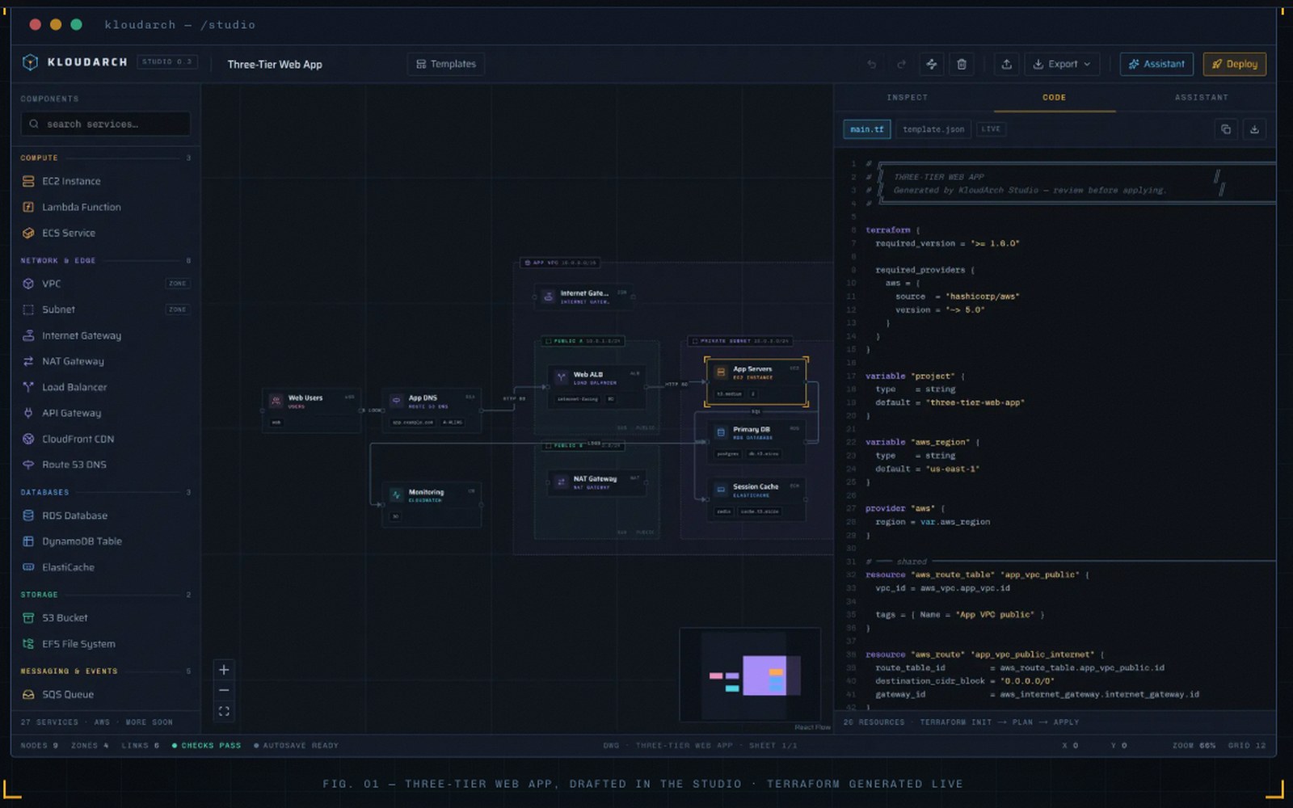The height and width of the screenshot is (808, 1293).
Task: Select the NAT Gateway component
Action: pyautogui.click(x=106, y=361)
